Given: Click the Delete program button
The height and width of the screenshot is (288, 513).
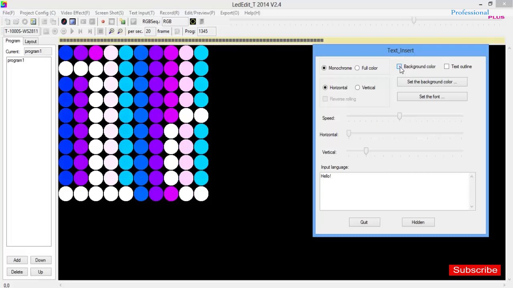Looking at the screenshot, I should coord(17,272).
